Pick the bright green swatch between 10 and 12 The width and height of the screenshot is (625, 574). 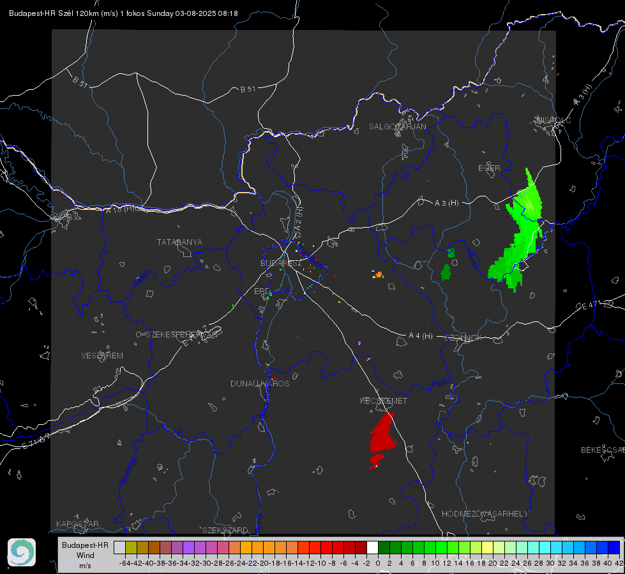coord(441,547)
